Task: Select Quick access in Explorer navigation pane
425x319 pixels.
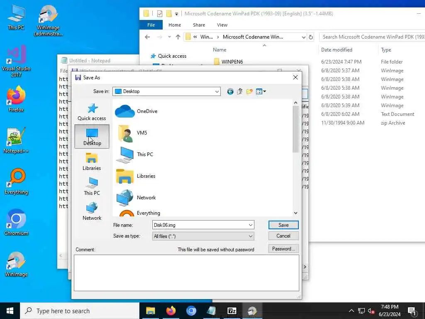Action: (169, 56)
